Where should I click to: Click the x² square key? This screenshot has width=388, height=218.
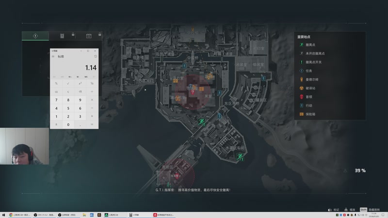pyautogui.click(x=80, y=83)
